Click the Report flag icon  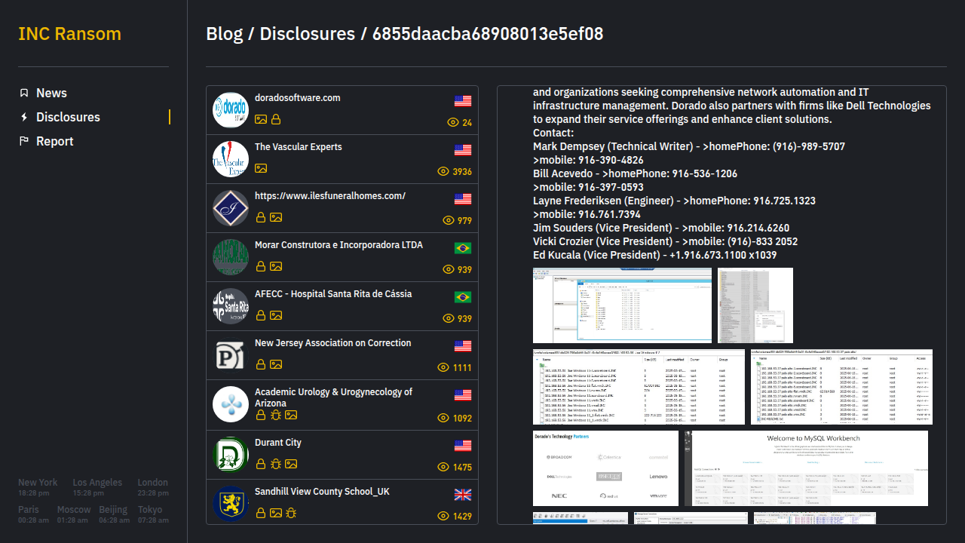[24, 141]
